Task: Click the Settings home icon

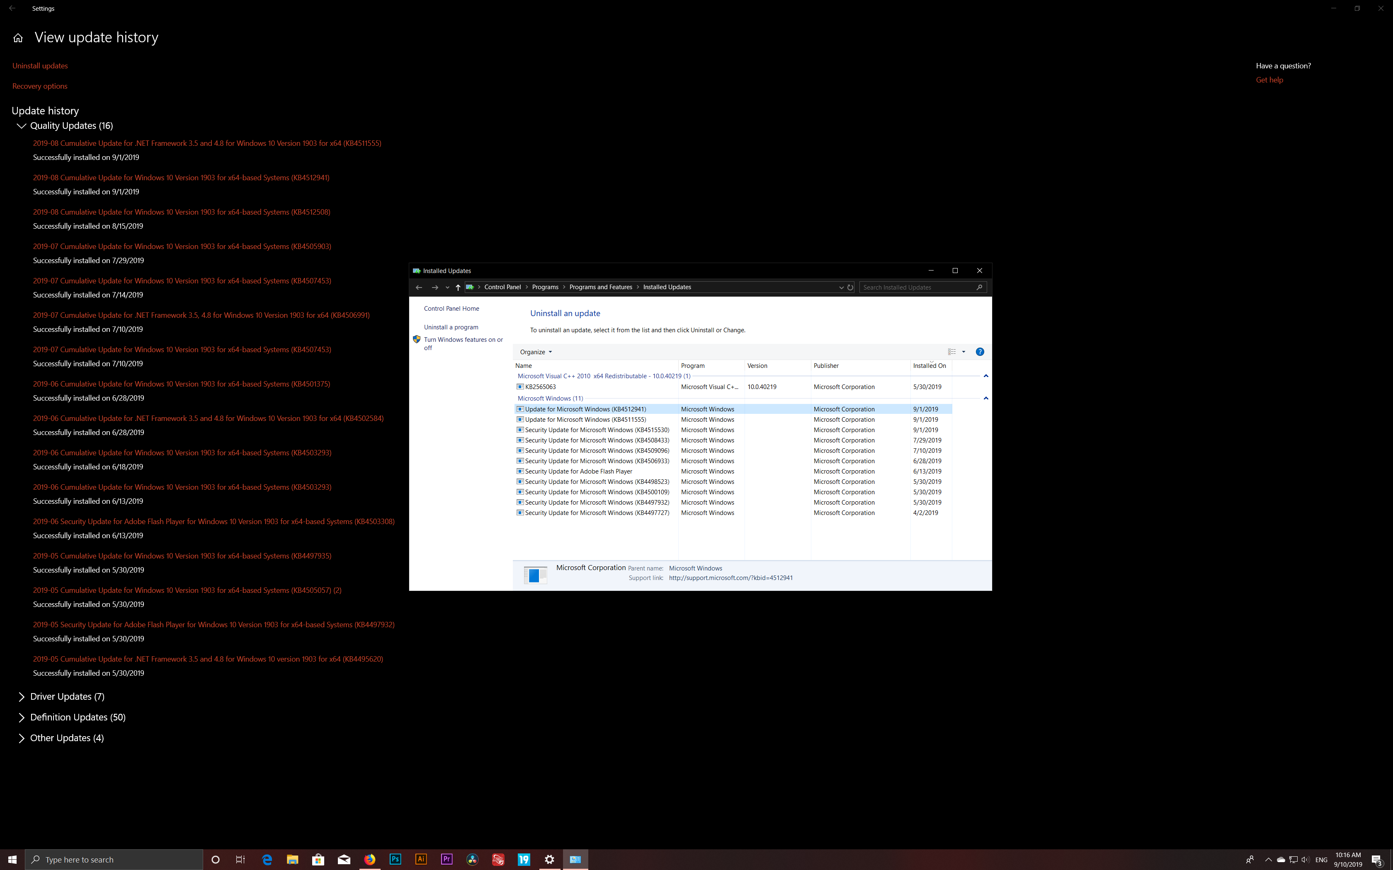Action: click(x=18, y=38)
